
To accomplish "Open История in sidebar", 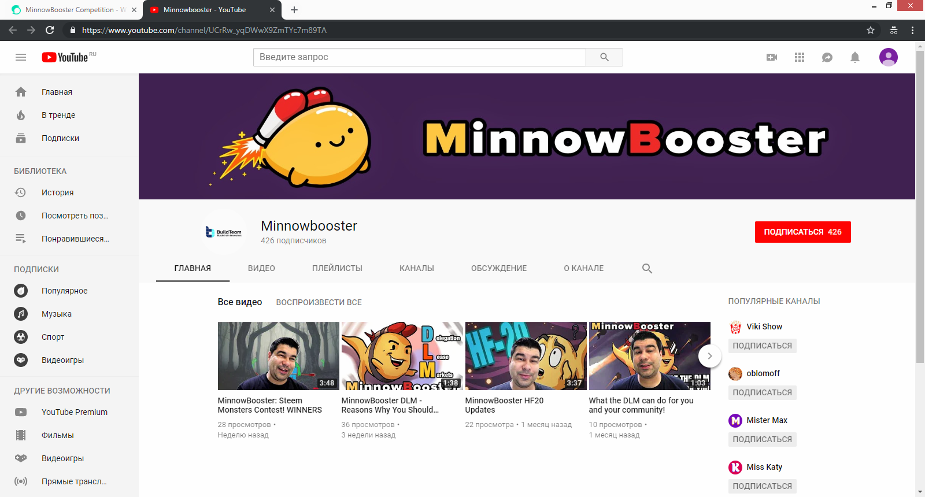I will [x=69, y=192].
